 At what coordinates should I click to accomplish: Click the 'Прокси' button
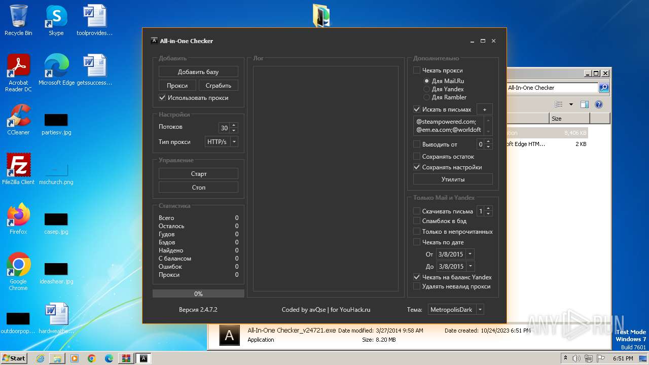coord(177,86)
